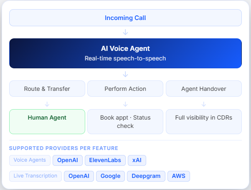Open Full visibility in CDRs card
251x190 pixels.
point(204,122)
